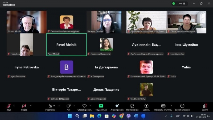Screen dimensions: 213x120
Task: Turn on camera with Видео button
Action: coord(24,106)
